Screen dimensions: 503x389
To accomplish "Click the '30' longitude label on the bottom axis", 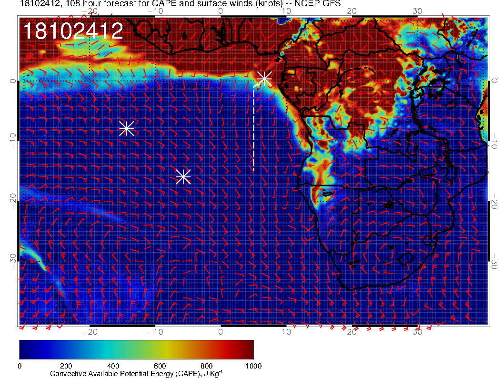I will click(x=417, y=332).
